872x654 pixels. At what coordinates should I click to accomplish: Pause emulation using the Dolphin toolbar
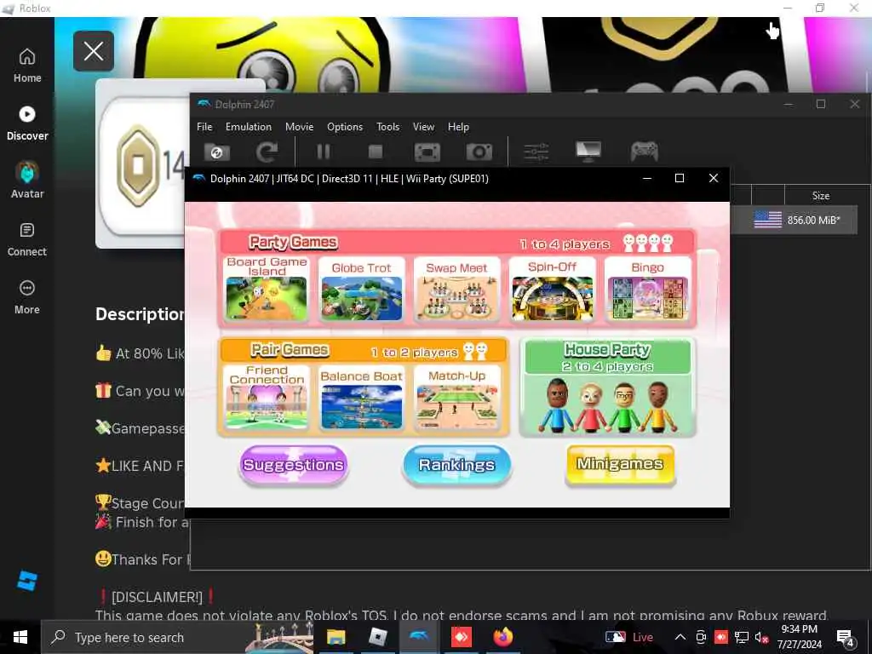[323, 152]
